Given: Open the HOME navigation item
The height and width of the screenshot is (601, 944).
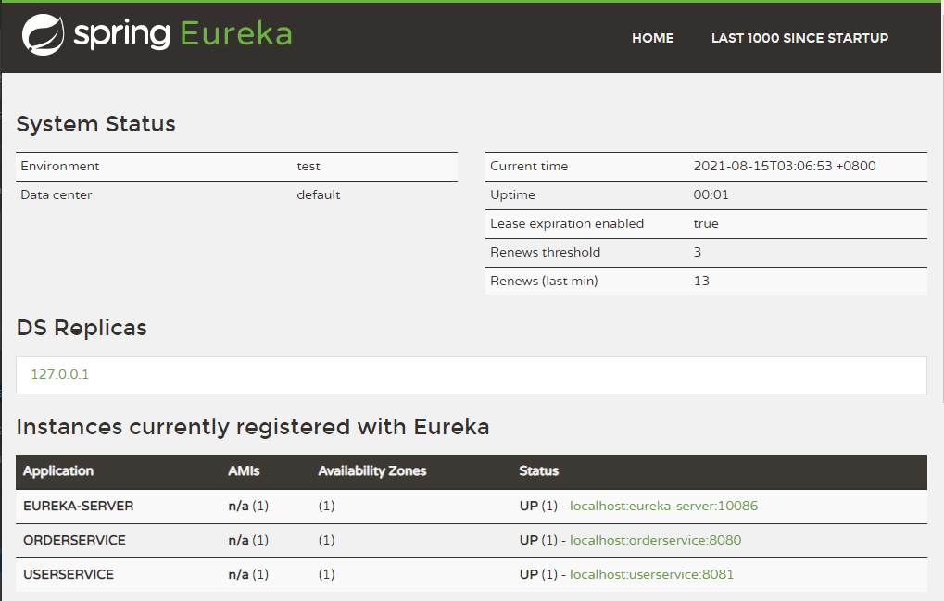Looking at the screenshot, I should tap(652, 38).
